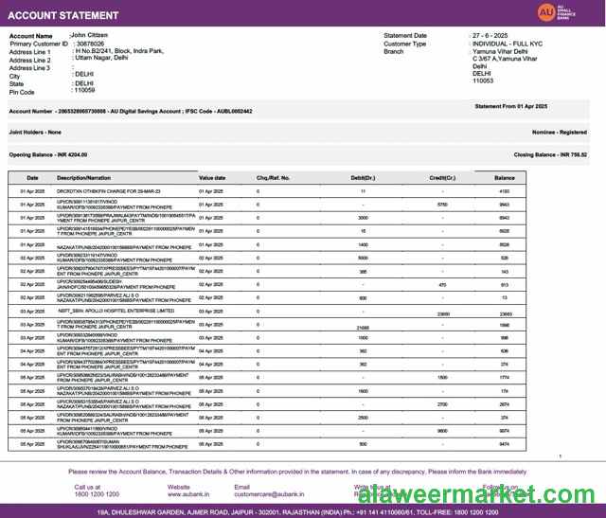Select the Account Number and IFSC Code line
The height and width of the screenshot is (518, 606).
[x=131, y=112]
